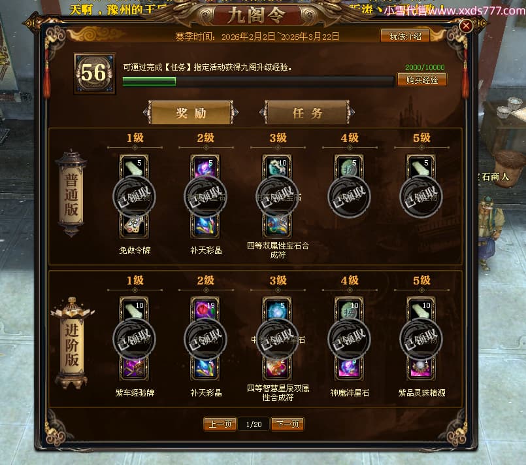Click the 进阶版 scroll banner
This screenshot has width=526, height=465.
[72, 344]
